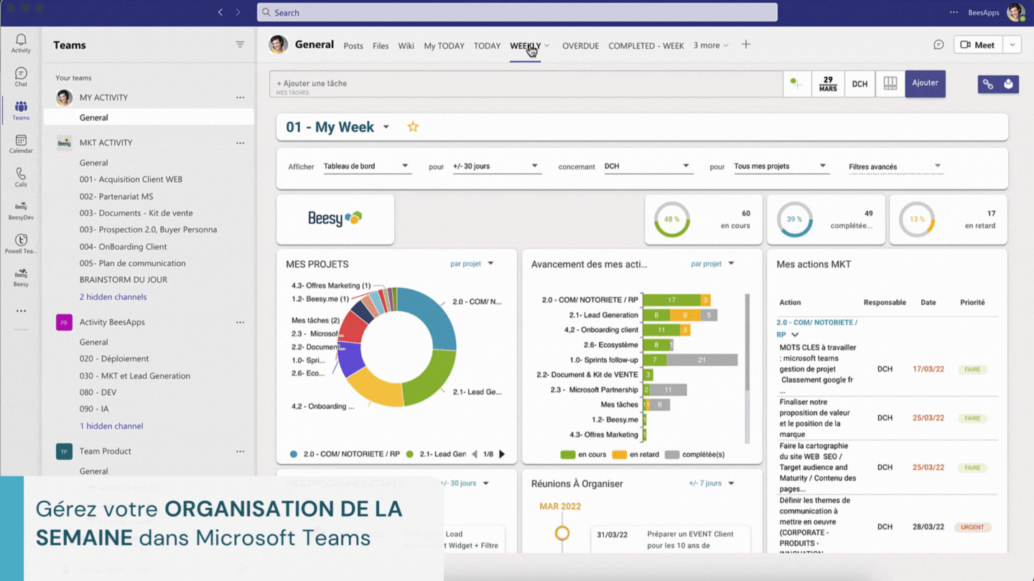Switch to the Wiki tab
Screen dimensions: 1034x581
(x=406, y=46)
